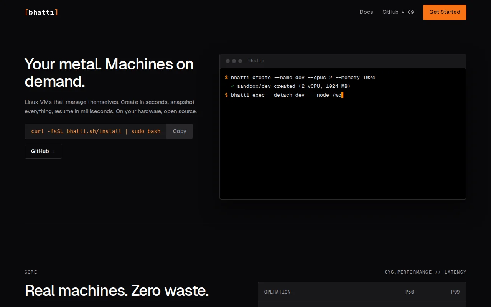Click the GitHub → button

(x=43, y=151)
